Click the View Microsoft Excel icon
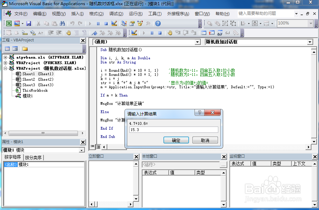The image size is (319, 210). (x=9, y=23)
